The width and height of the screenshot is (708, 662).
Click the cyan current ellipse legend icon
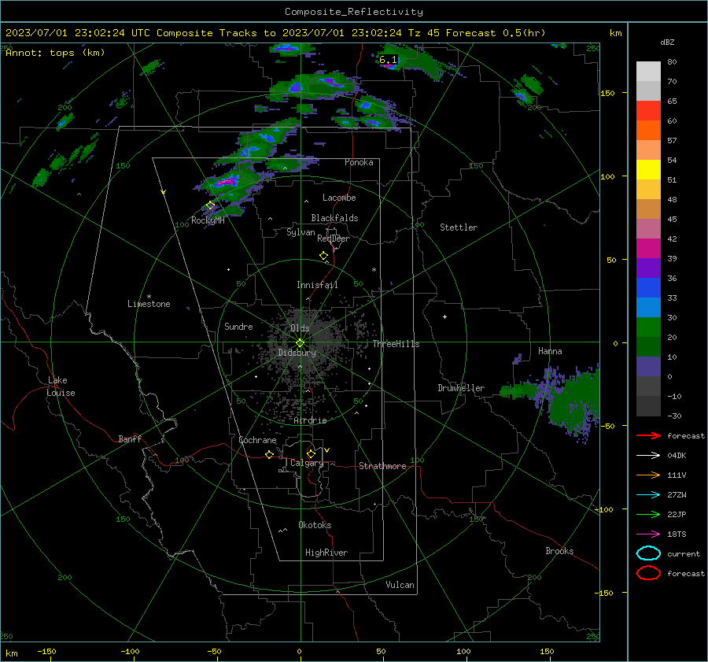click(x=648, y=553)
